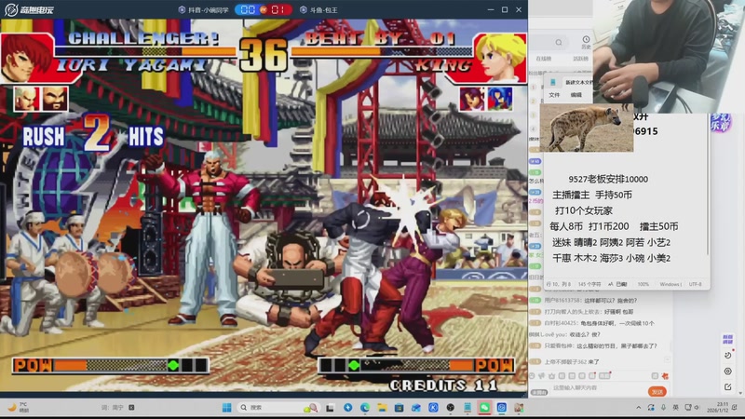
Task: Open the 编辑 menu in Notepad
Action: pyautogui.click(x=576, y=95)
